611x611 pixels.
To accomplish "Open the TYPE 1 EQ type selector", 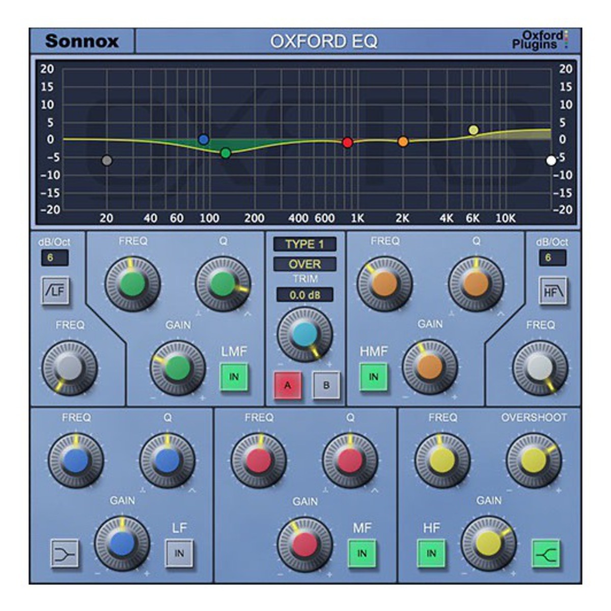I will pyautogui.click(x=305, y=244).
